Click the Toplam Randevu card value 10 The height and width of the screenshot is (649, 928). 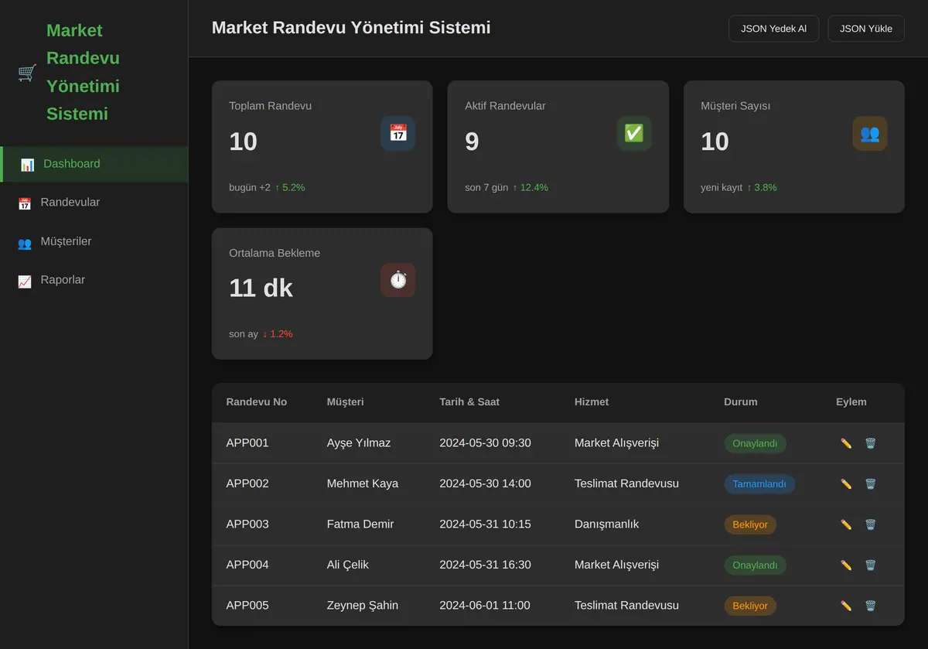[x=244, y=142]
